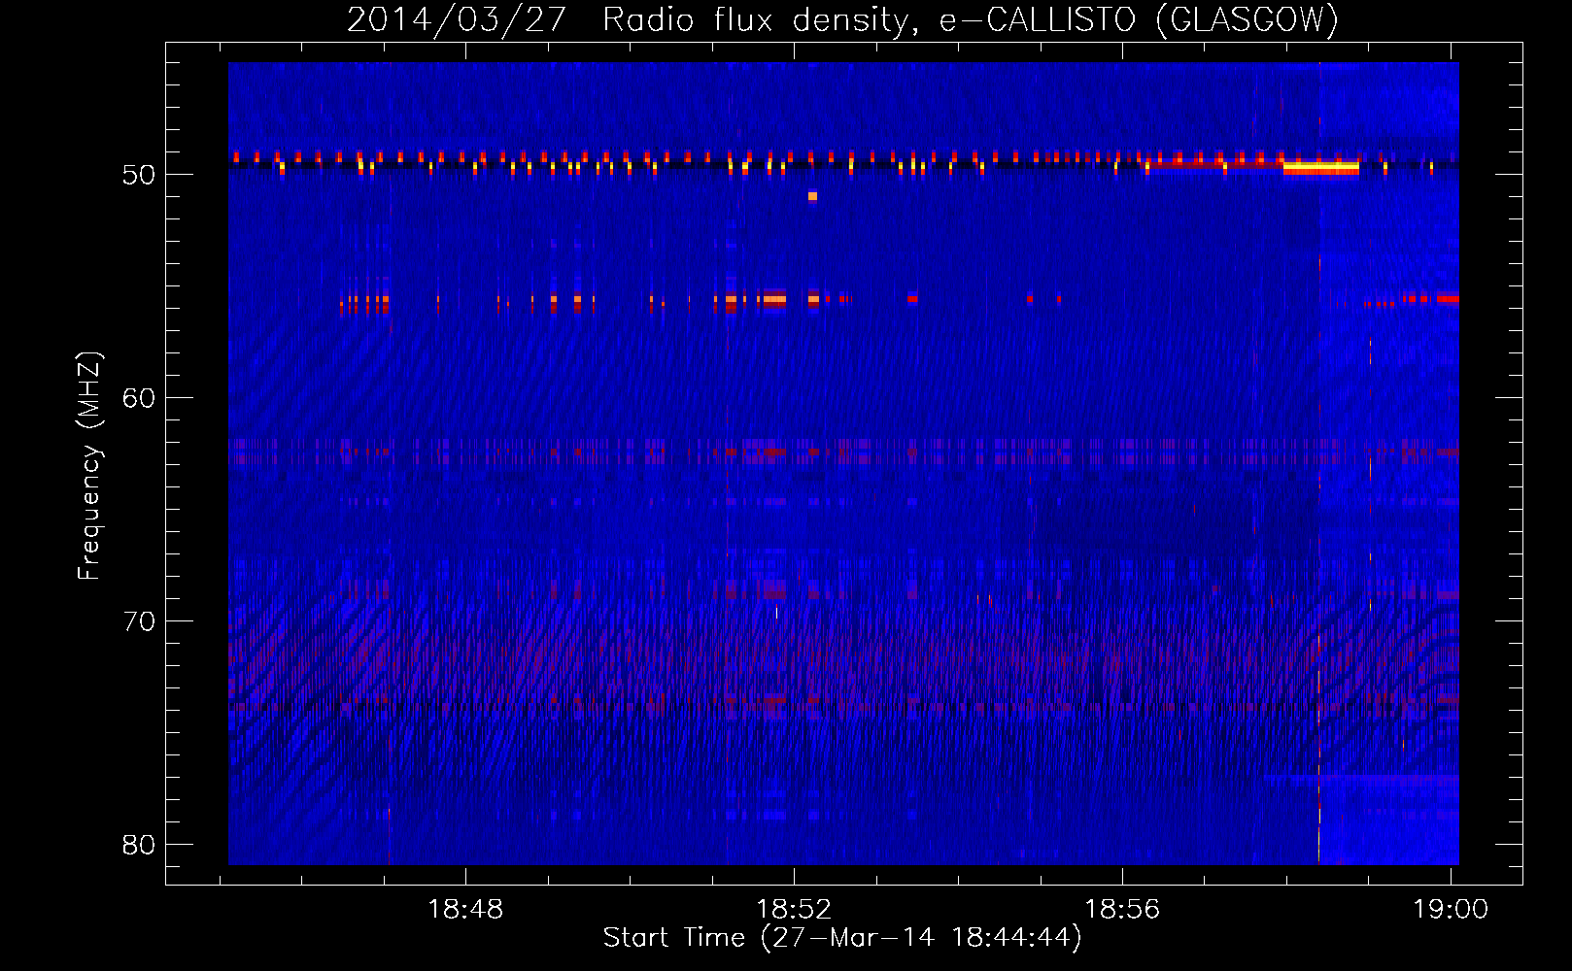This screenshot has height=971, width=1572.
Task: Click the 60 frequency tick label
Action: pos(139,398)
